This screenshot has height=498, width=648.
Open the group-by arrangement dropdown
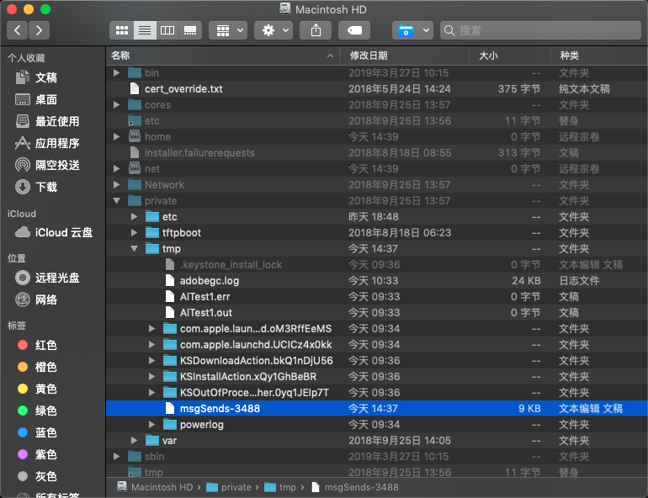pyautogui.click(x=228, y=30)
